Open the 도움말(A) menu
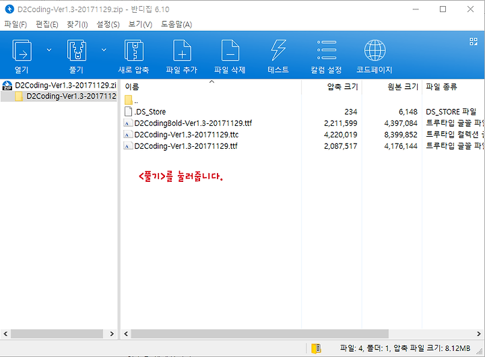The height and width of the screenshot is (357, 485). (x=176, y=24)
